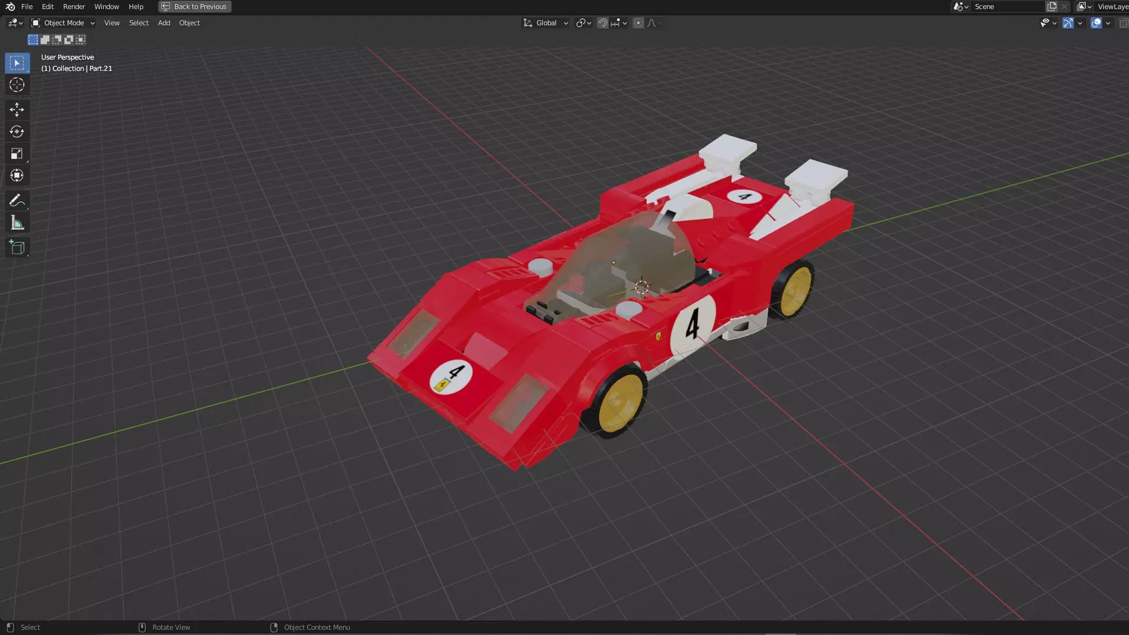Click the ViewLayer name field
This screenshot has width=1129, height=635.
point(1113,6)
